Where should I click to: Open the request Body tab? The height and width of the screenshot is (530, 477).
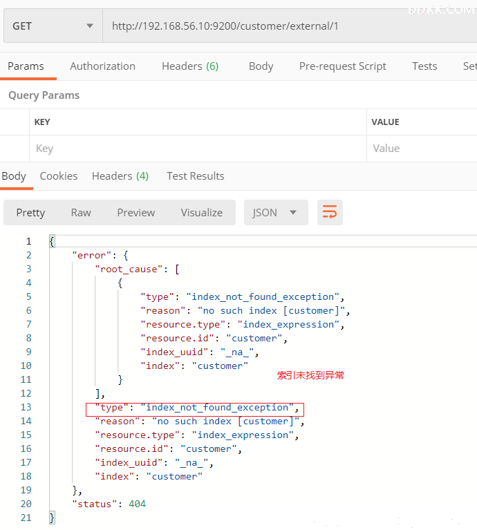(x=261, y=66)
